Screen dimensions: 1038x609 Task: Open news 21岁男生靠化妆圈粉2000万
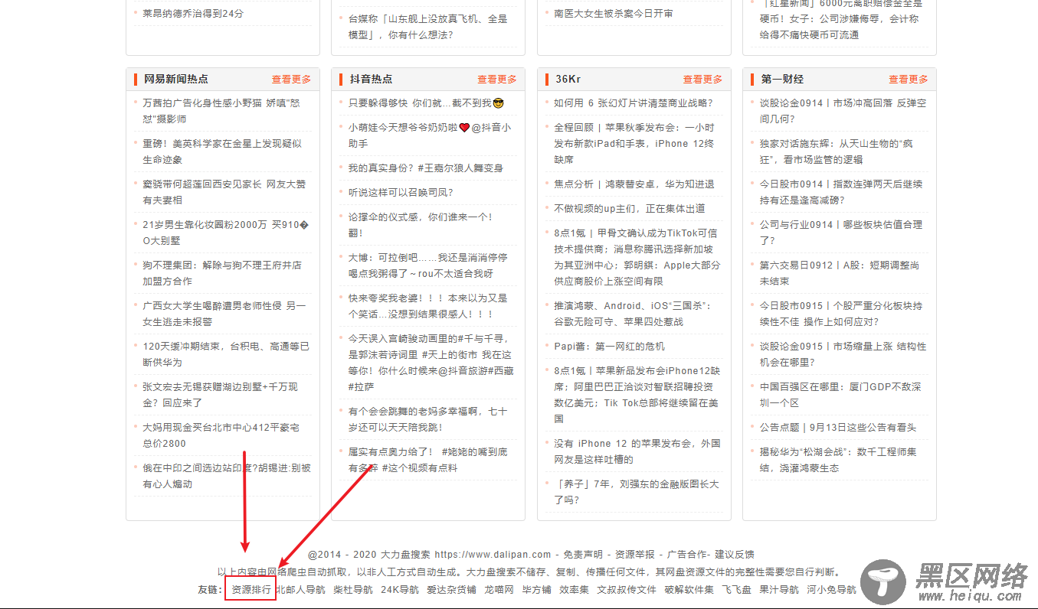click(x=225, y=233)
